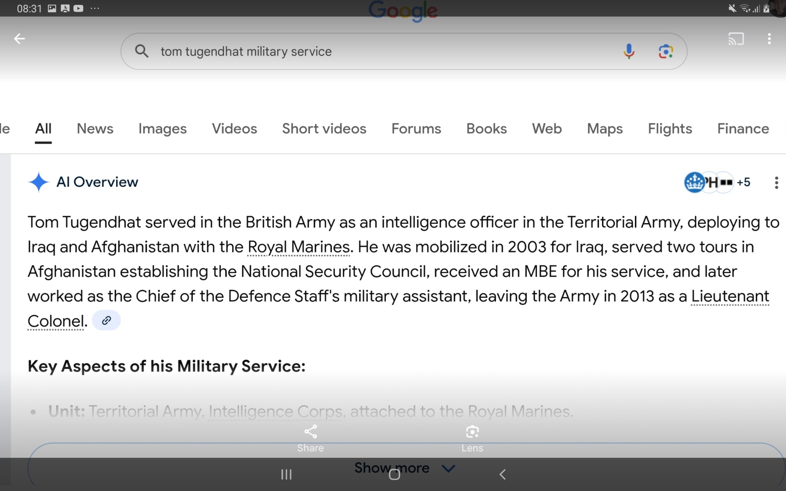Tap the recent apps navigation button
The width and height of the screenshot is (786, 491).
click(x=286, y=474)
